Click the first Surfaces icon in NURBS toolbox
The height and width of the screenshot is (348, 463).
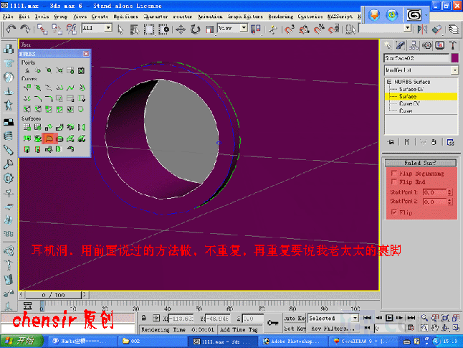(x=27, y=128)
